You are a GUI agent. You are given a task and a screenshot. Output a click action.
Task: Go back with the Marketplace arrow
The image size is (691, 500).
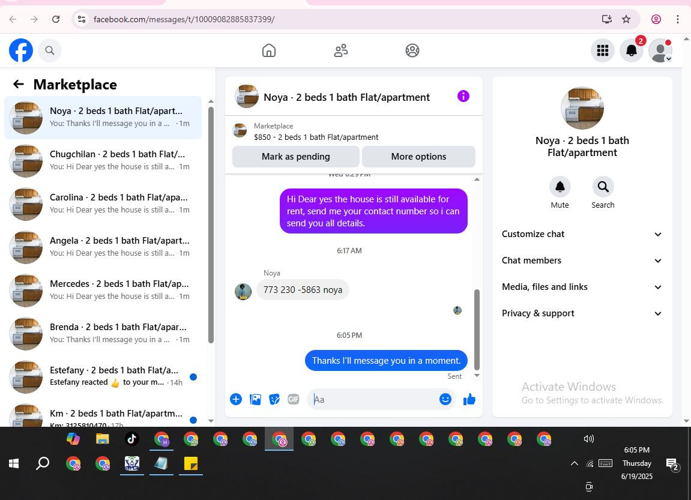(19, 84)
